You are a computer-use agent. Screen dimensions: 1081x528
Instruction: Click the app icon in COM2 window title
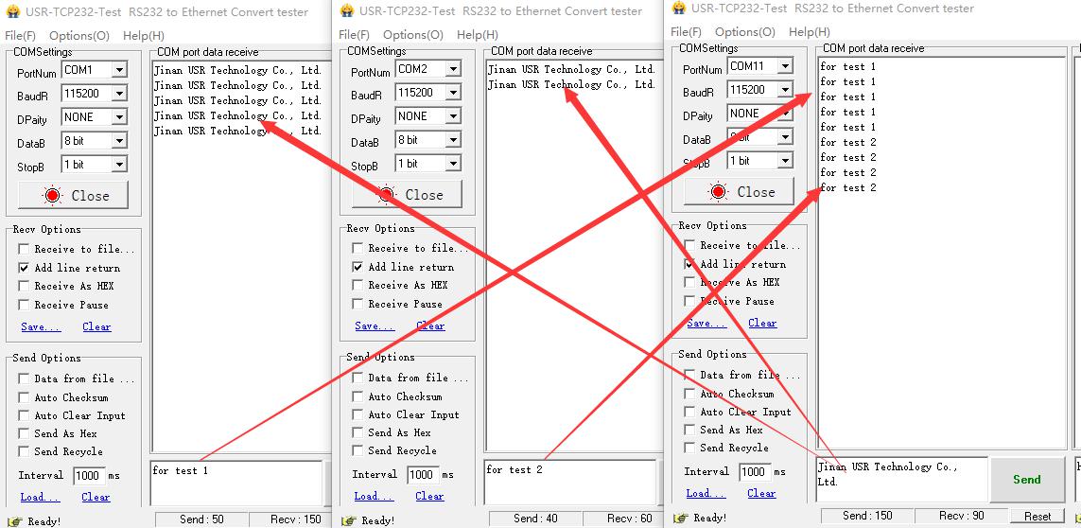pyautogui.click(x=347, y=10)
